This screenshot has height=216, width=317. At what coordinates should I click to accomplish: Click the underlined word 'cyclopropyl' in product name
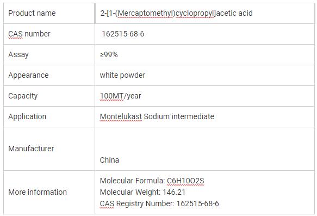[195, 14]
